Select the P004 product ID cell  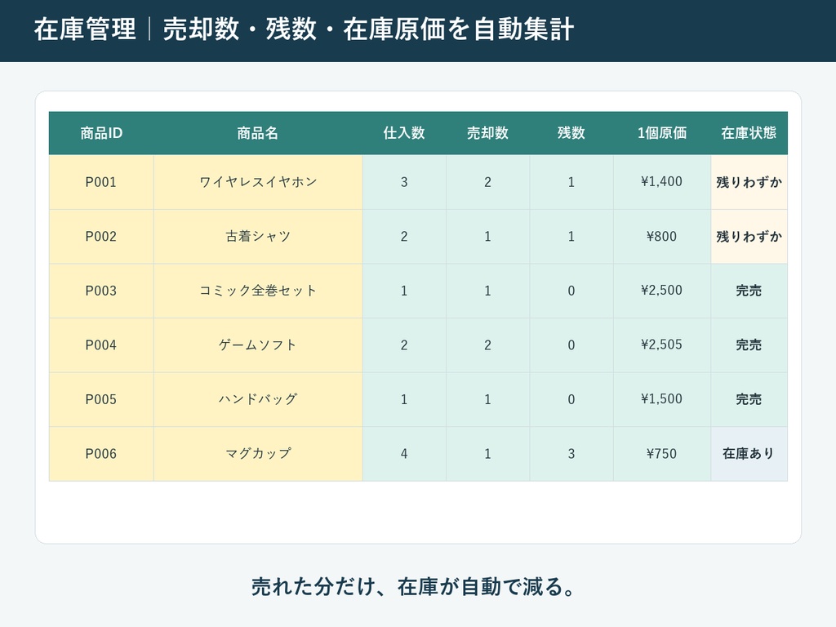coord(101,345)
